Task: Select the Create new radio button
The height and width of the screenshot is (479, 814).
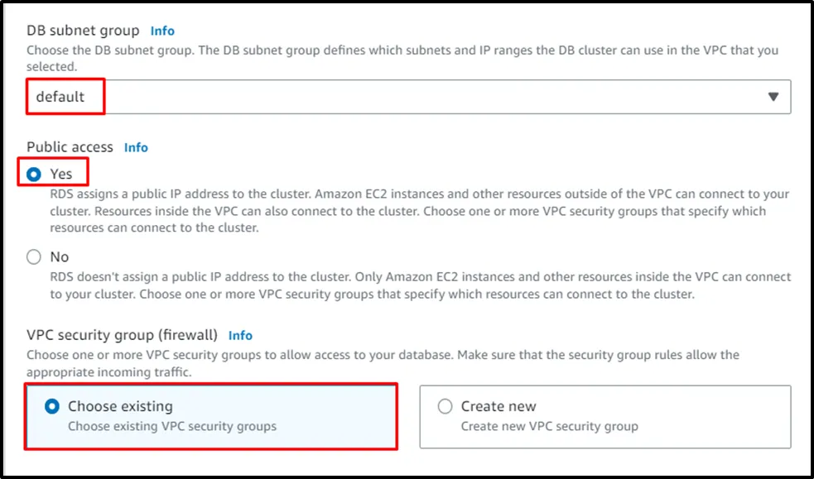Action: (446, 406)
